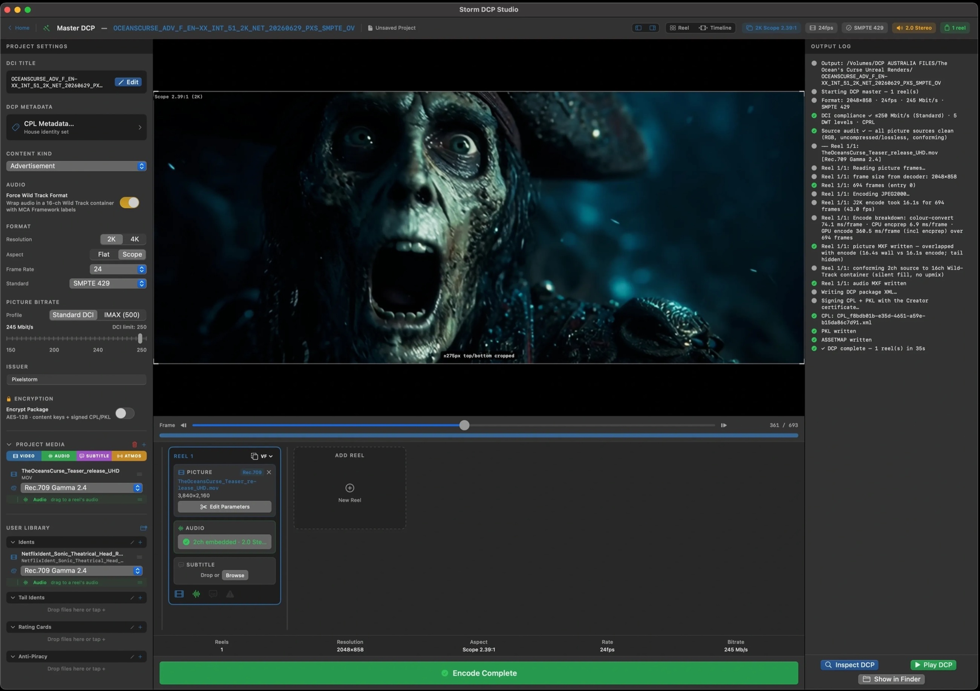Viewport: 980px width, 691px height.
Task: Enable the Encrypt Package switch
Action: tap(125, 413)
